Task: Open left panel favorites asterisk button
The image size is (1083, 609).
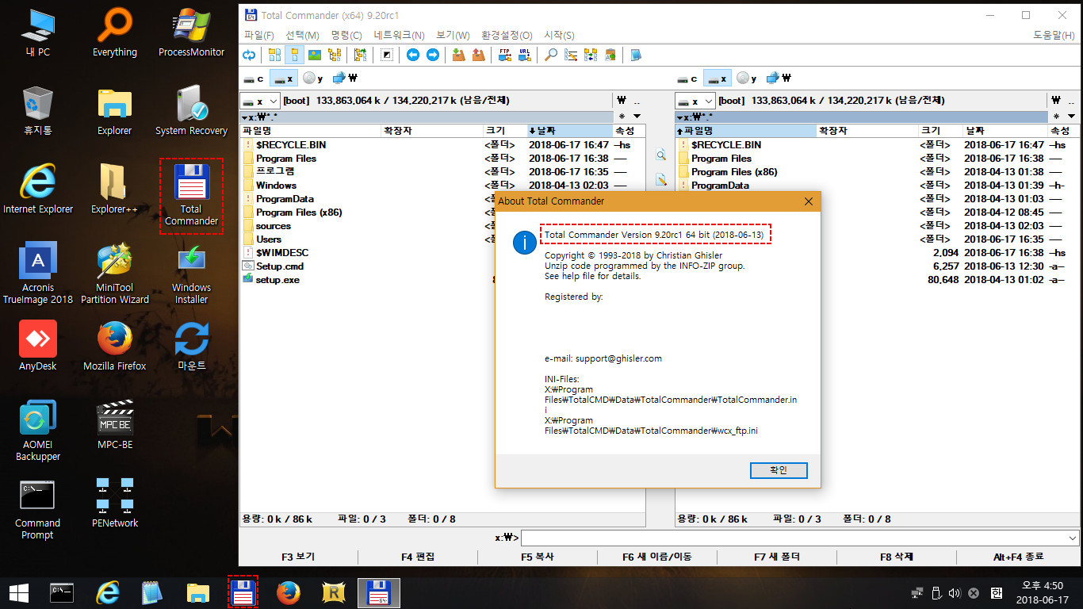Action: pos(622,117)
